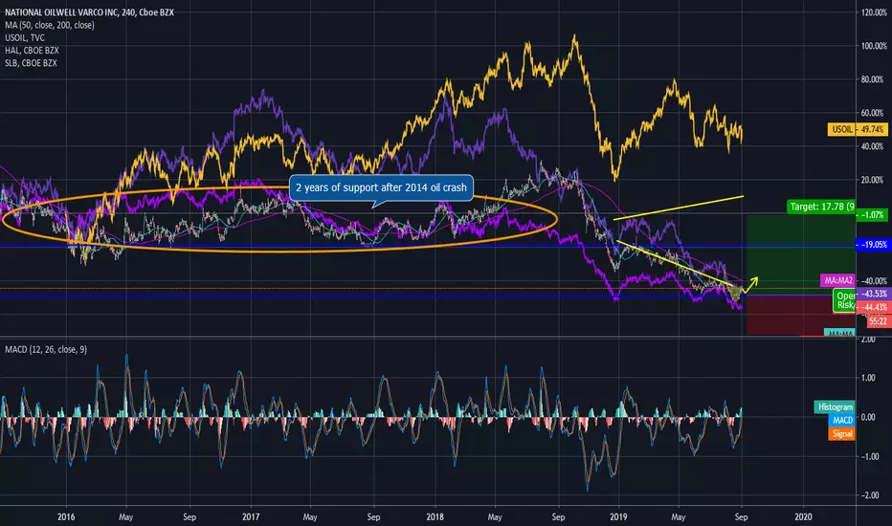Viewport: 892px width, 526px height.
Task: Select the green profit target zone box
Action: (800, 254)
